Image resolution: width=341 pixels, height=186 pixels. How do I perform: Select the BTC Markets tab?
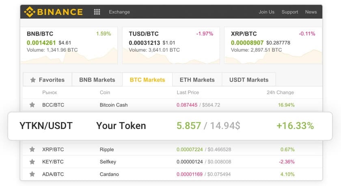[147, 80]
